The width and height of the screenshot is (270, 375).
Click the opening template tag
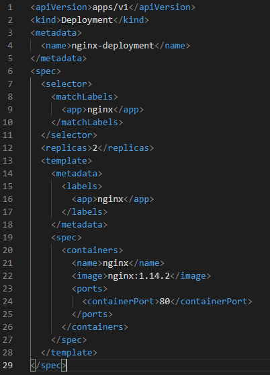pyautogui.click(x=66, y=161)
